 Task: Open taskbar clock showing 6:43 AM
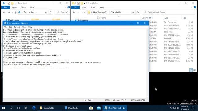(185, 108)
